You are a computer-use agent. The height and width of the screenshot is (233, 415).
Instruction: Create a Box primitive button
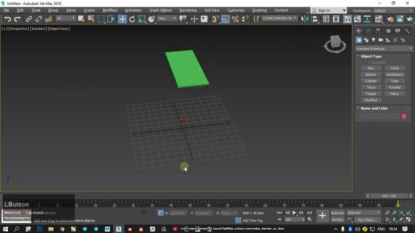point(371,68)
